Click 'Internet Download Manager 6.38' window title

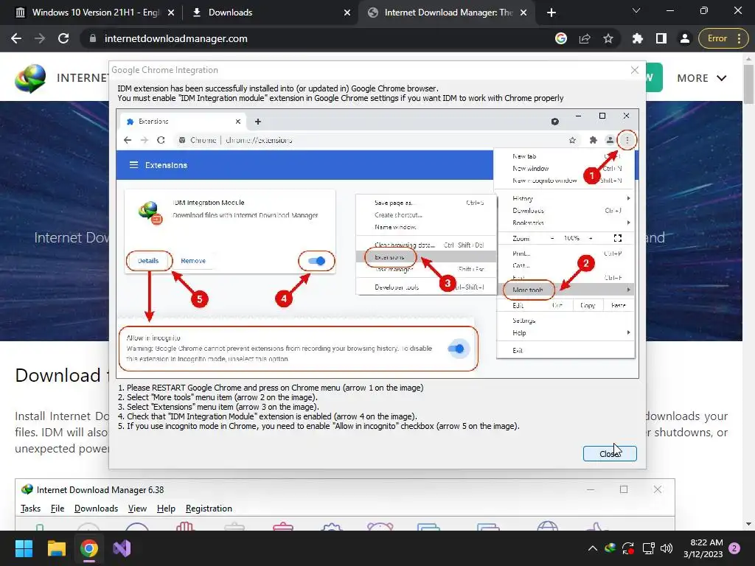[100, 490]
